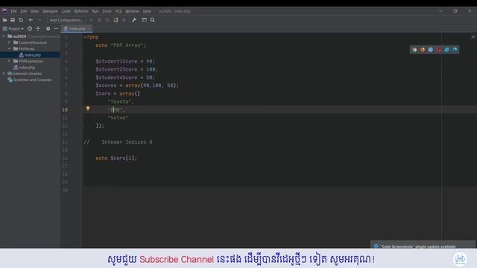Click the Save All toolbar icon

(x=13, y=20)
